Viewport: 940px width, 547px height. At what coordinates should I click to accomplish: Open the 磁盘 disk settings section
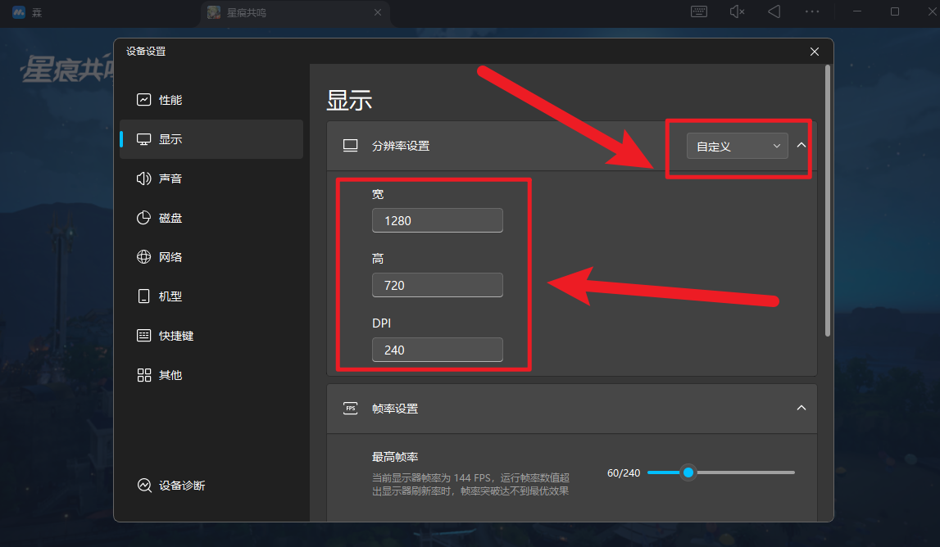click(170, 218)
